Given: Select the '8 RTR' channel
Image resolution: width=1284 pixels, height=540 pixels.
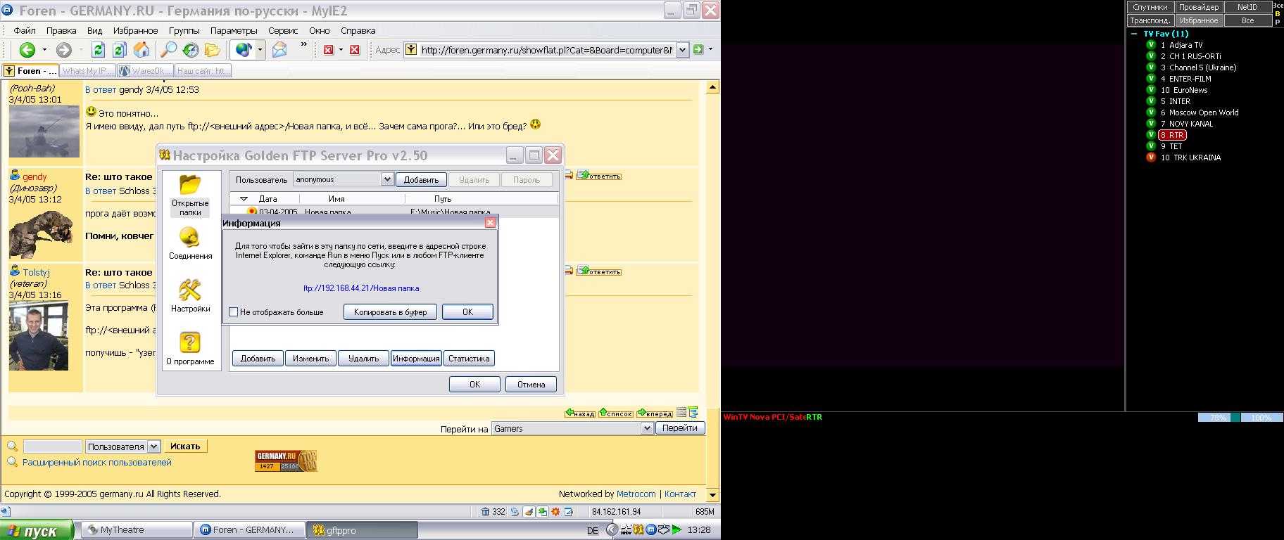Looking at the screenshot, I should (x=1173, y=135).
